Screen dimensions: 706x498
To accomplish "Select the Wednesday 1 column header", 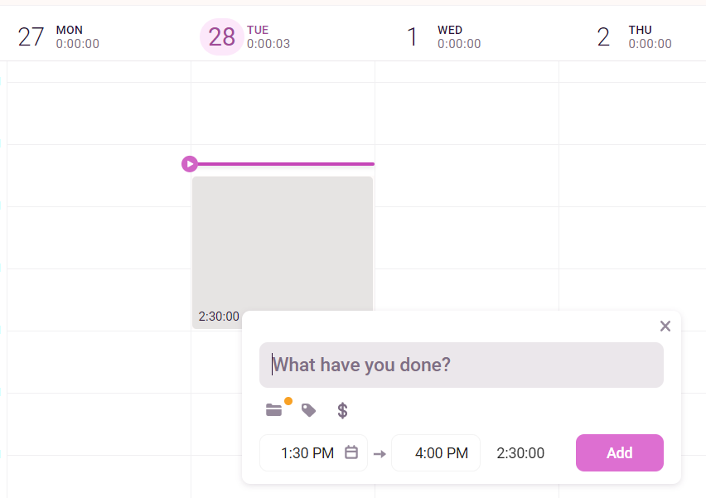I will tap(443, 36).
